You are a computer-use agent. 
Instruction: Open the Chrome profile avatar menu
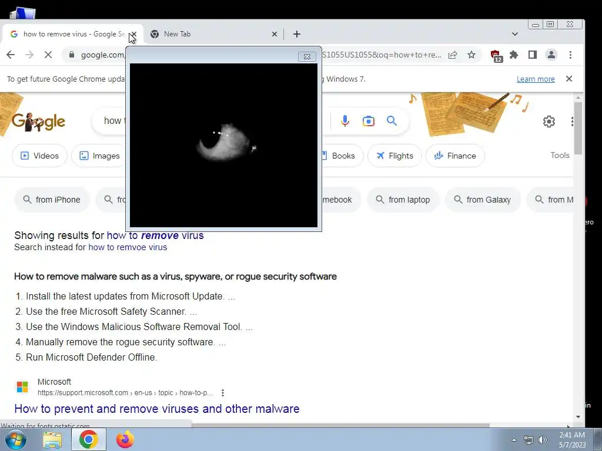click(x=551, y=55)
